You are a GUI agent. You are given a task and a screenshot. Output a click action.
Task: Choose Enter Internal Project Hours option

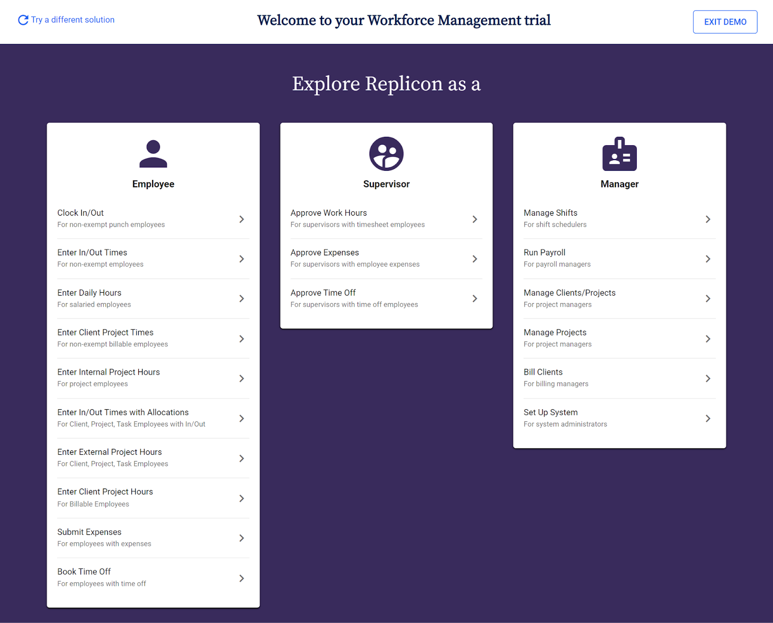[x=153, y=378]
